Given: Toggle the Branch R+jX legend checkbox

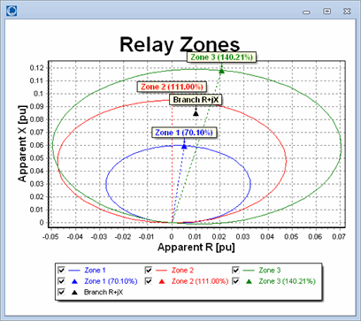Looking at the screenshot, I should coord(61,292).
